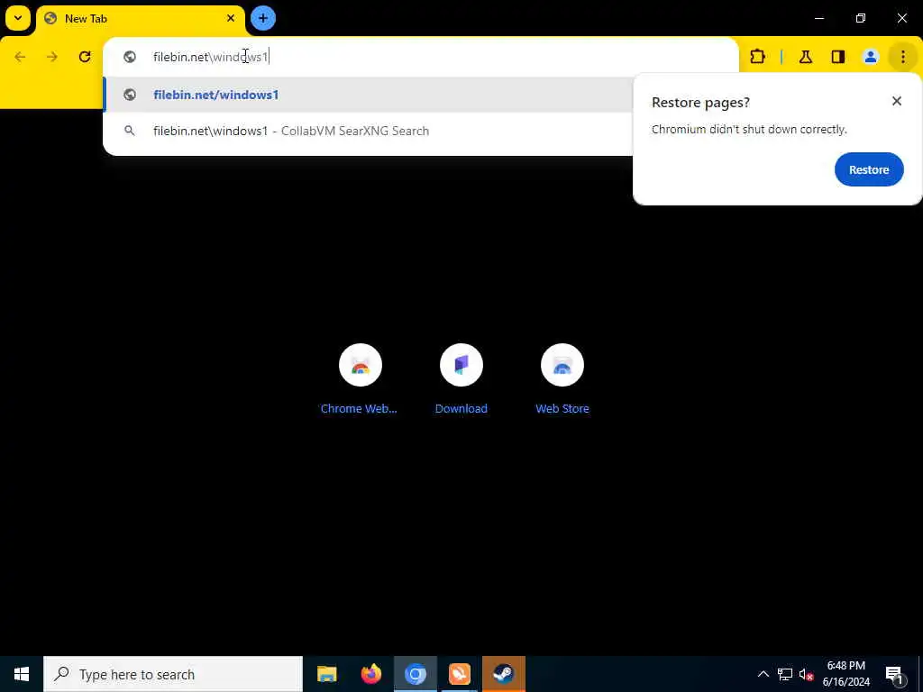The width and height of the screenshot is (923, 692).
Task: Open the Windows Start menu
Action: (x=22, y=674)
